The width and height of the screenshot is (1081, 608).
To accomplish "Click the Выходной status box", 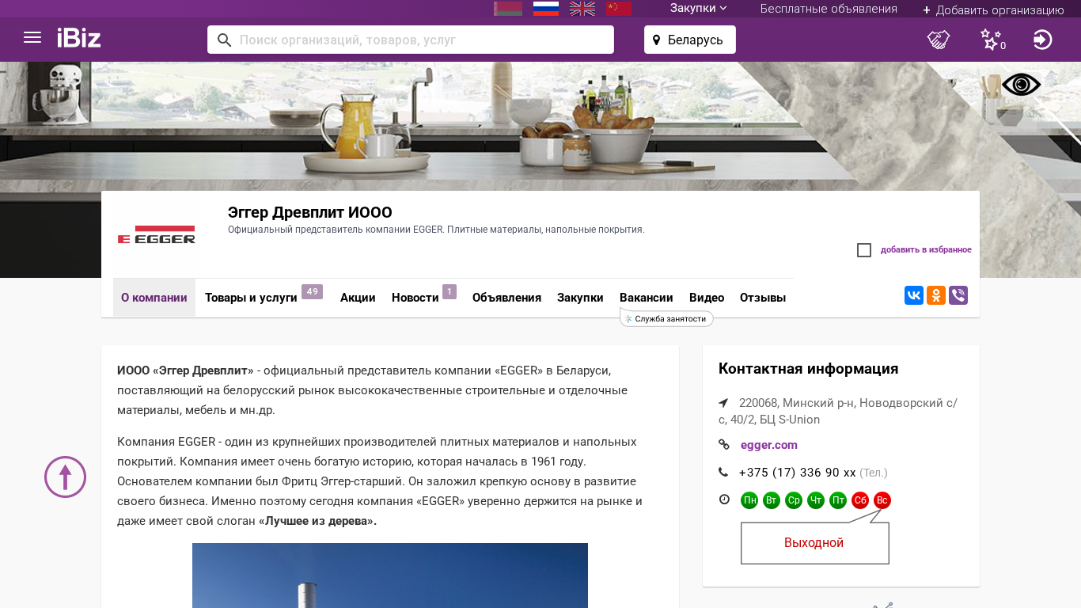I will pos(814,543).
